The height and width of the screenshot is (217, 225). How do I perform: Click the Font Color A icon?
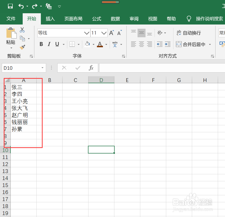click(x=100, y=44)
